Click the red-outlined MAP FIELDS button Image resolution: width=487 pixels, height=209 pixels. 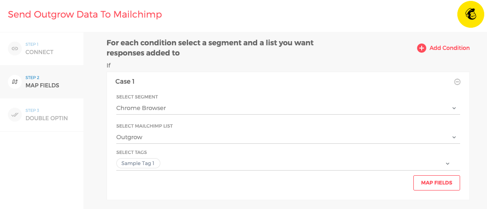(436, 183)
